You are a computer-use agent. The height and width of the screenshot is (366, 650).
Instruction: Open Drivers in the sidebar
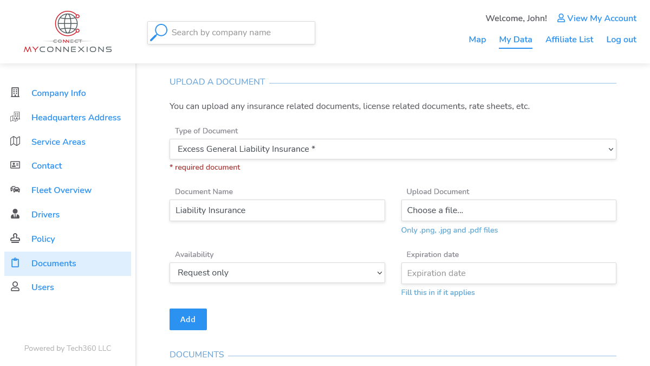click(45, 214)
